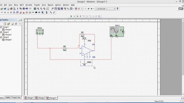The height and width of the screenshot is (103, 184).
Task: Click the XFG1 function generator instrument
Action: 40,32
